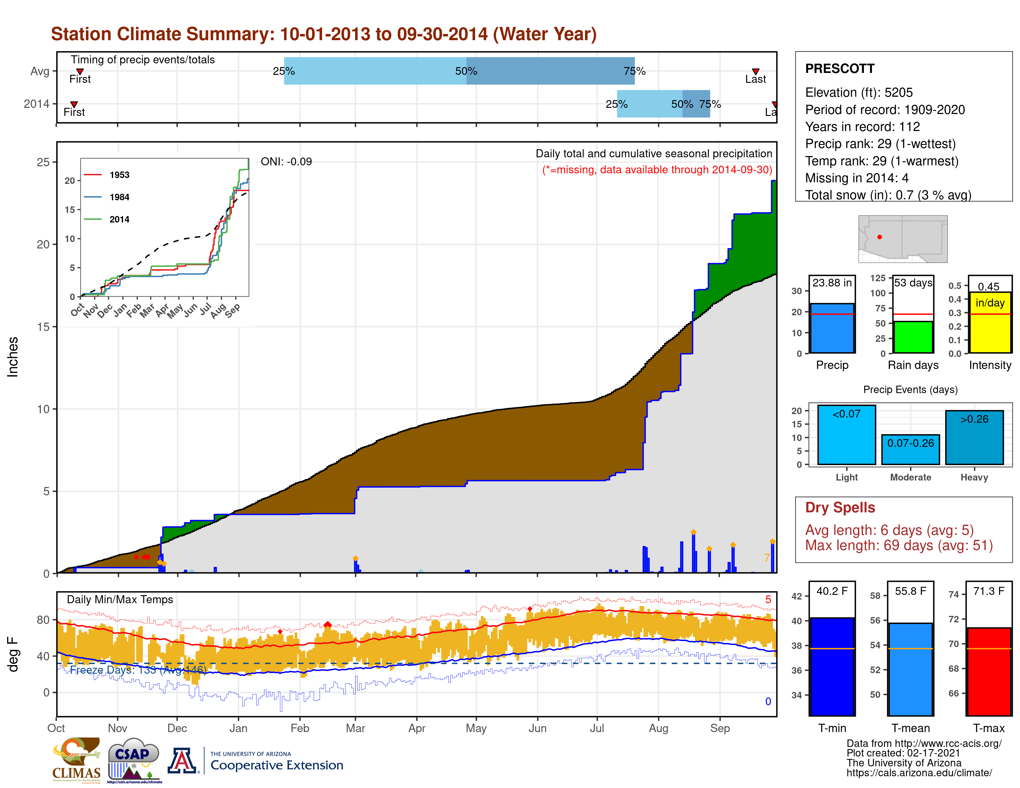The height and width of the screenshot is (788, 1020).
Task: Click the Timing of precip events/totals label
Action: point(142,60)
